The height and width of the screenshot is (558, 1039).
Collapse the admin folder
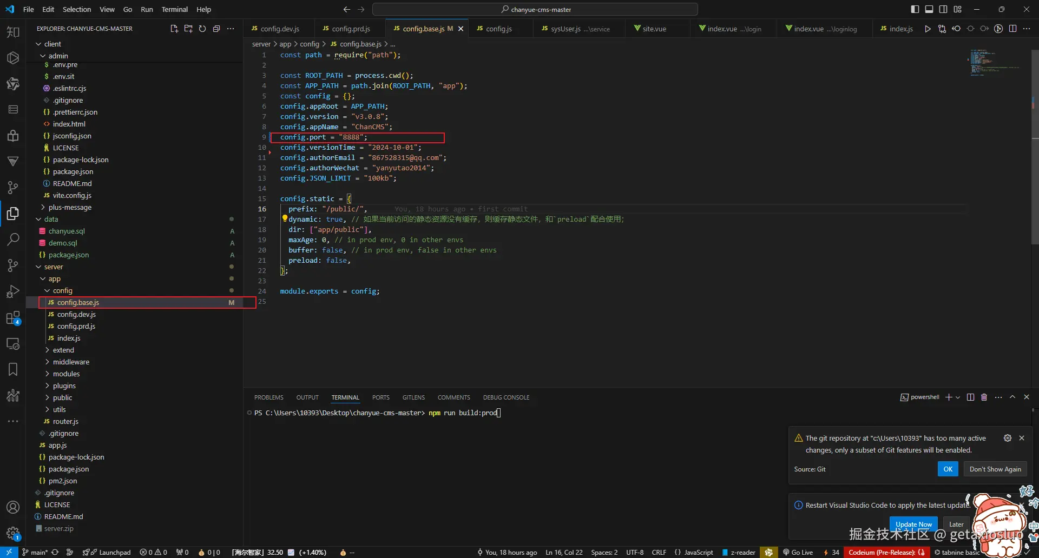[43, 56]
